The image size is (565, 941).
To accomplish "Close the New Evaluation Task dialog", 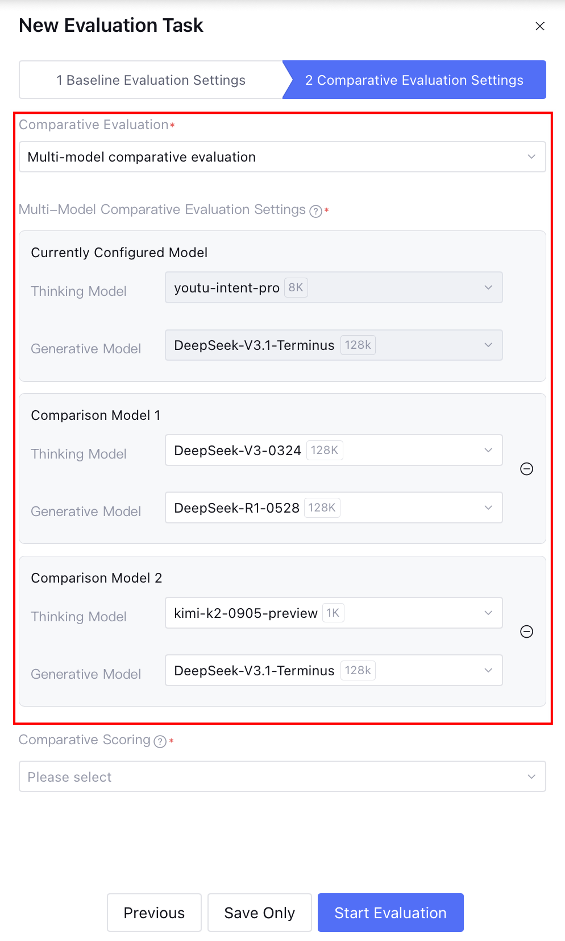I will 540,26.
